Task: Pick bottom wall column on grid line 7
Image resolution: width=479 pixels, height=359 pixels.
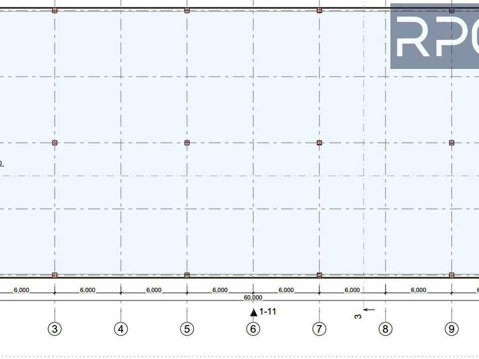Action: [x=319, y=275]
